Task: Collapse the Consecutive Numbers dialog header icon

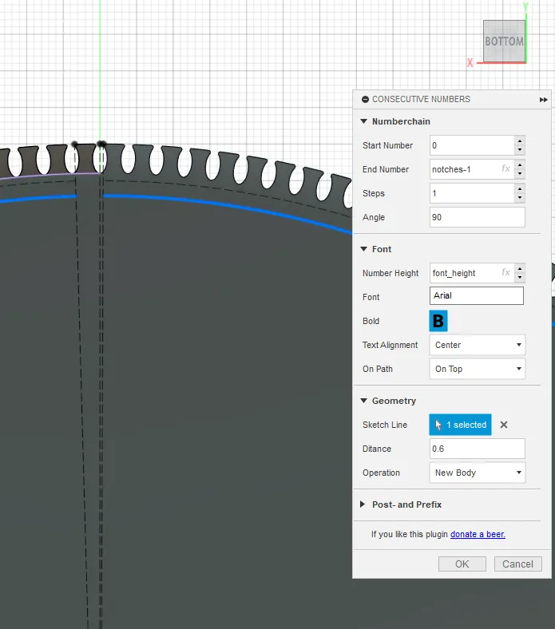Action: pos(365,99)
